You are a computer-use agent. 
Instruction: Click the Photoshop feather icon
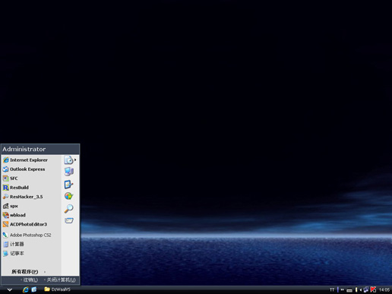5,235
